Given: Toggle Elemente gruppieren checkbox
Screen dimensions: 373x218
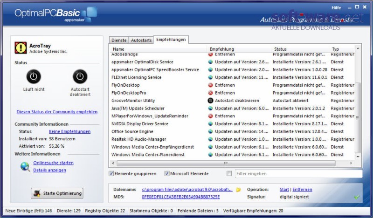Looking at the screenshot, I should tap(111, 174).
